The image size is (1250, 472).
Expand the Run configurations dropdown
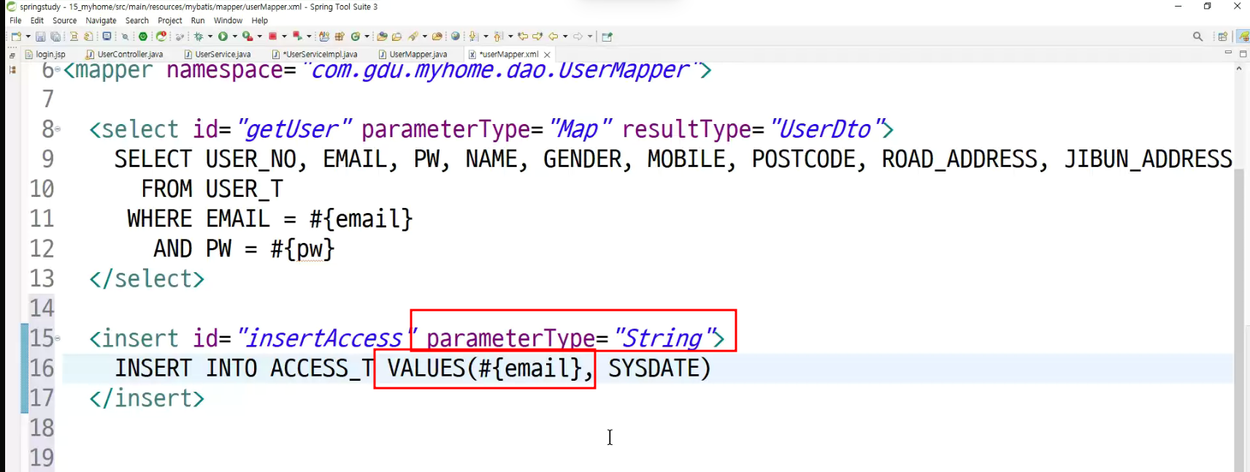[x=234, y=36]
